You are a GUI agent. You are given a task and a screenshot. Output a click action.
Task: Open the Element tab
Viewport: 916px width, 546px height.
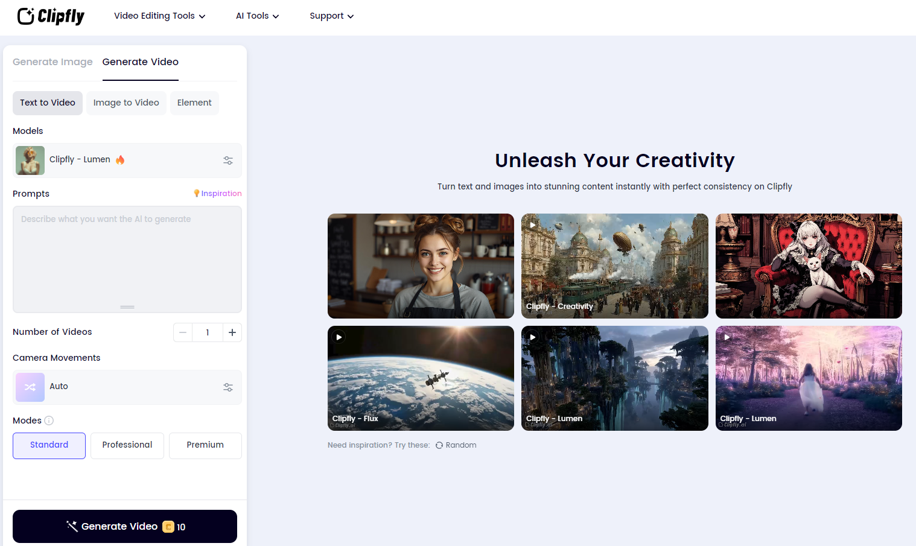click(x=194, y=103)
